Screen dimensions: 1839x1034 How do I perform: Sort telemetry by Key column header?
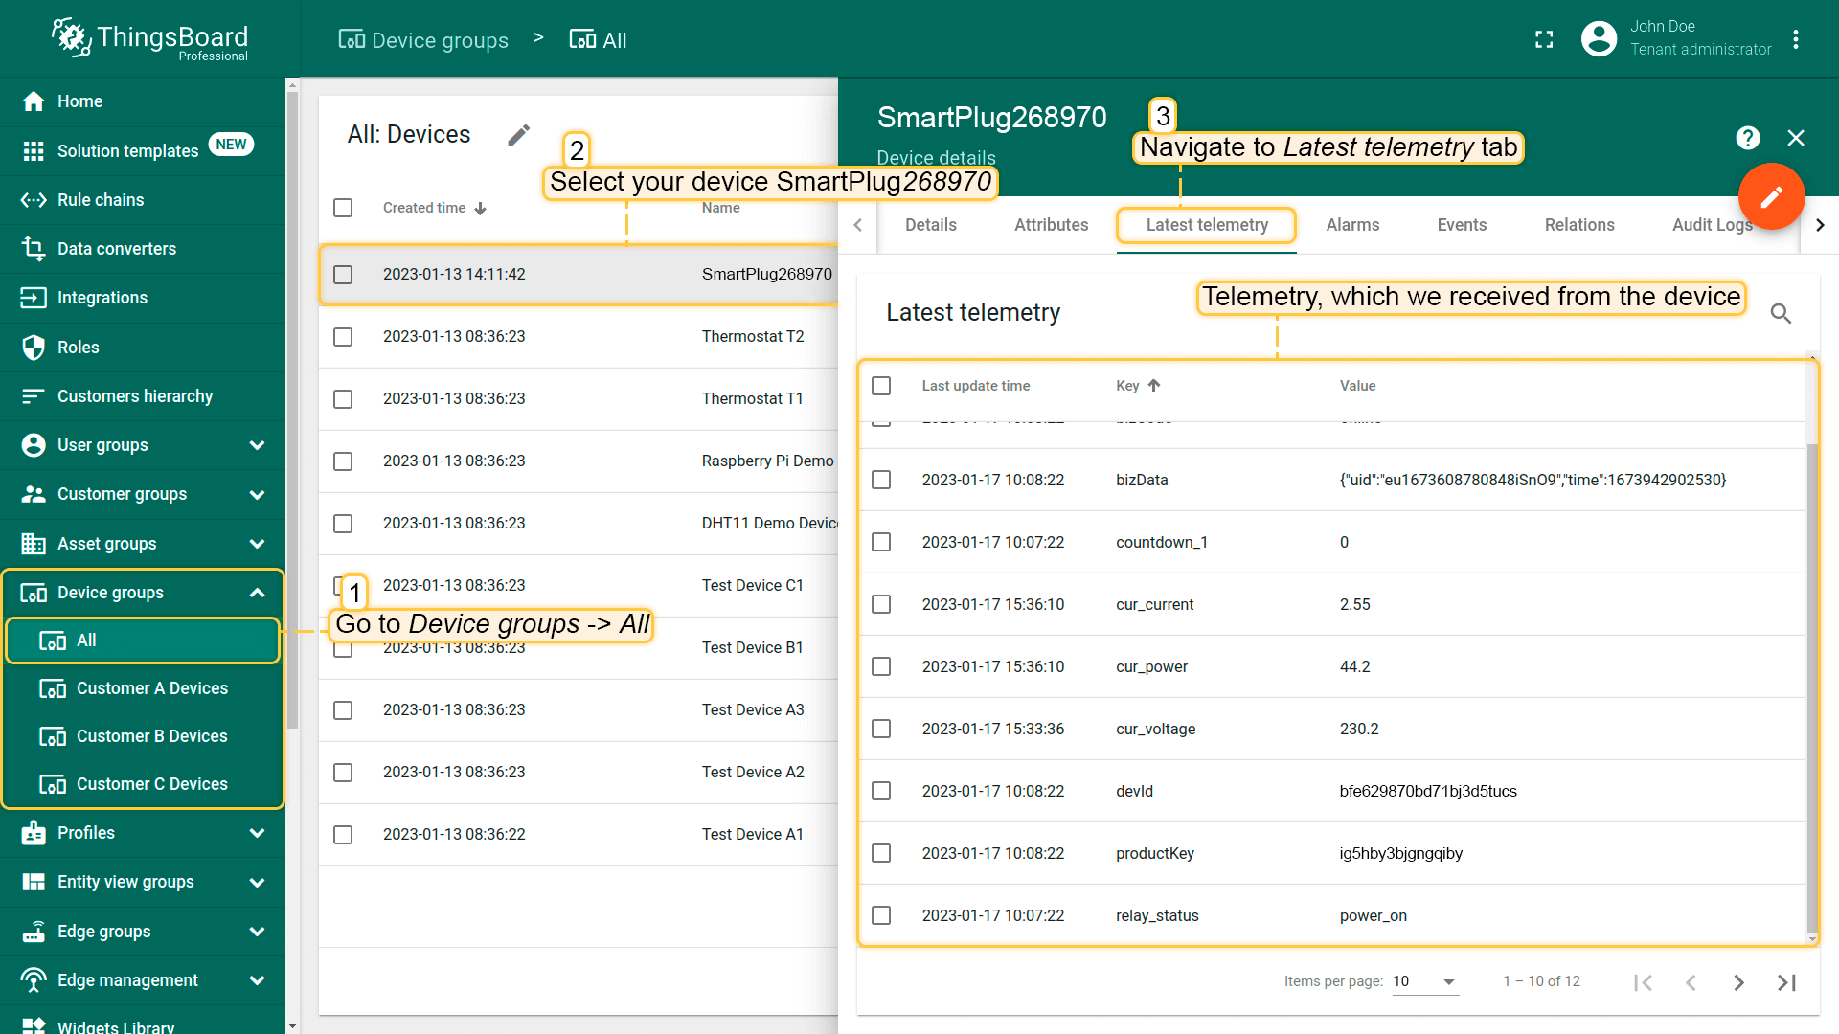[x=1127, y=386]
